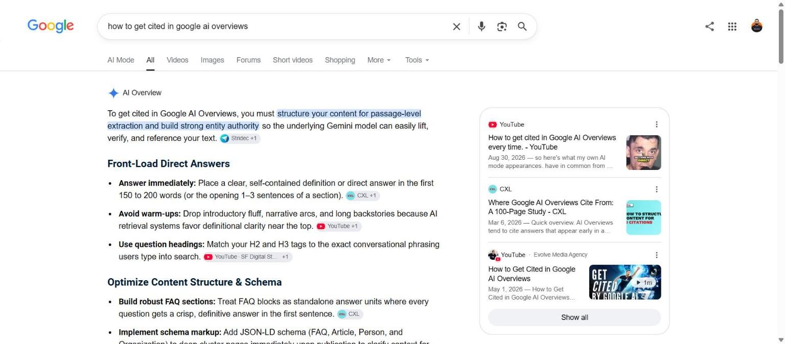This screenshot has height=344, width=785.
Task: Click inside the search query input field
Action: click(x=276, y=27)
